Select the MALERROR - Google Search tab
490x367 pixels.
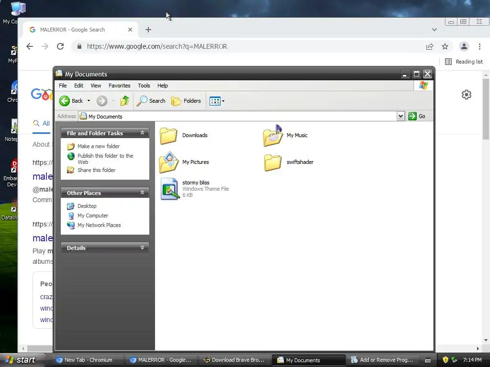[80, 30]
